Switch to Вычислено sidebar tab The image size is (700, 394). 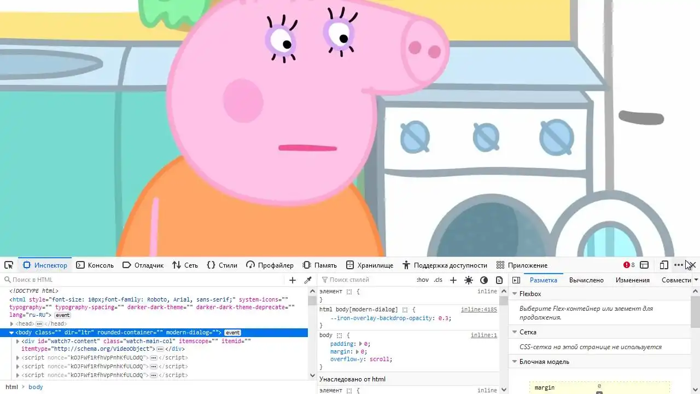(x=586, y=280)
